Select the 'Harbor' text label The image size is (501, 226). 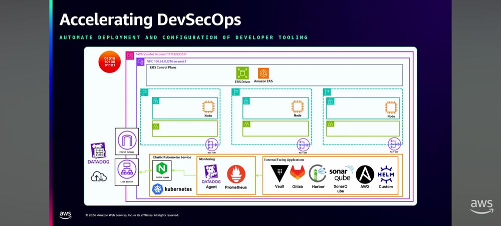318,186
